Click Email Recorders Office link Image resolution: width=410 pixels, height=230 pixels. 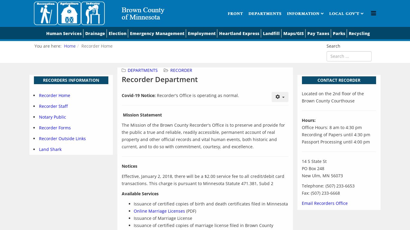(x=324, y=203)
